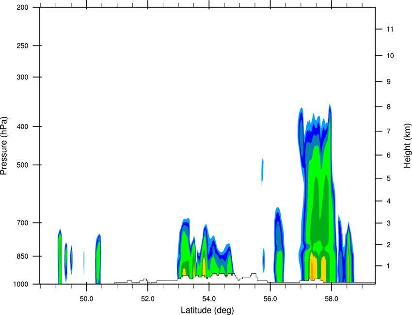The width and height of the screenshot is (412, 315).
Task: Click the 6 km height tick label
Action: (389, 155)
